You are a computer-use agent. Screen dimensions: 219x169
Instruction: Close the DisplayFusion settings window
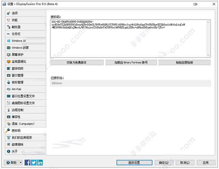pyautogui.click(x=214, y=4)
